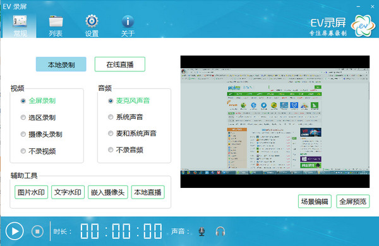
Task: Open the 列表 folder icon
Action: pyautogui.click(x=56, y=21)
